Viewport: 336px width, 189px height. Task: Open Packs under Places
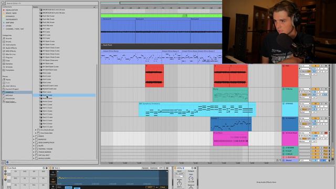(8, 79)
